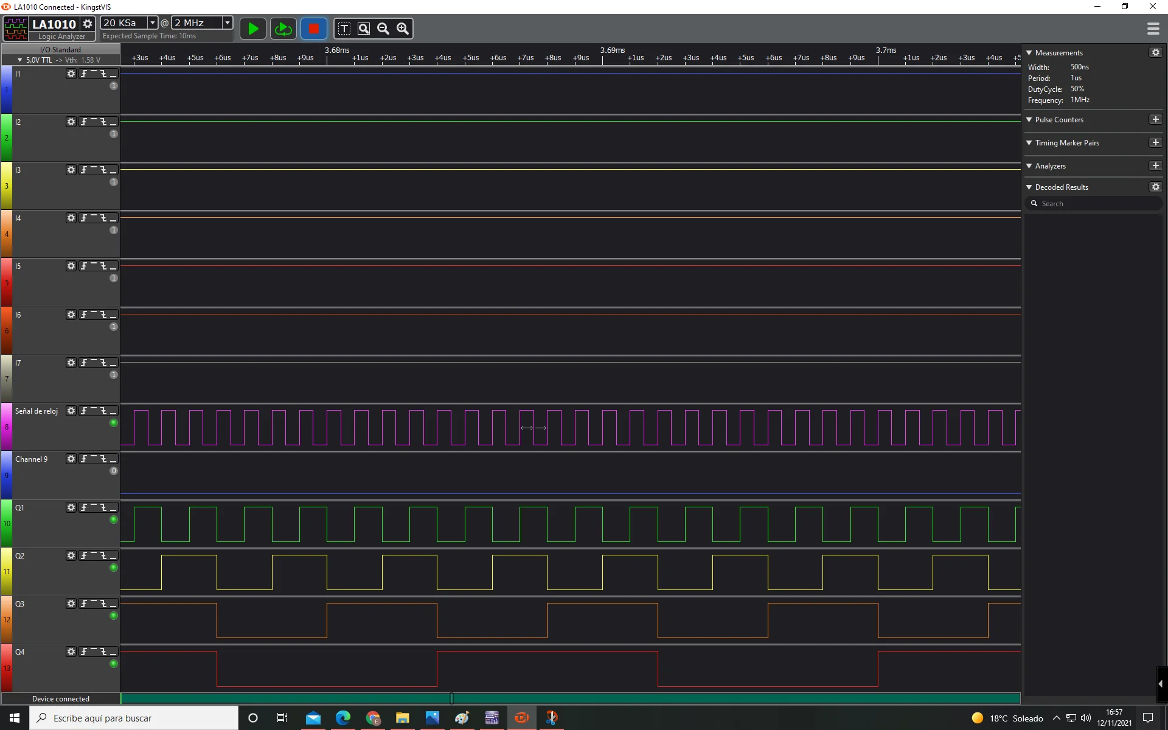Screen dimensions: 1168x730
Task: Set rising edge trigger on Q4 channel
Action: tap(84, 652)
